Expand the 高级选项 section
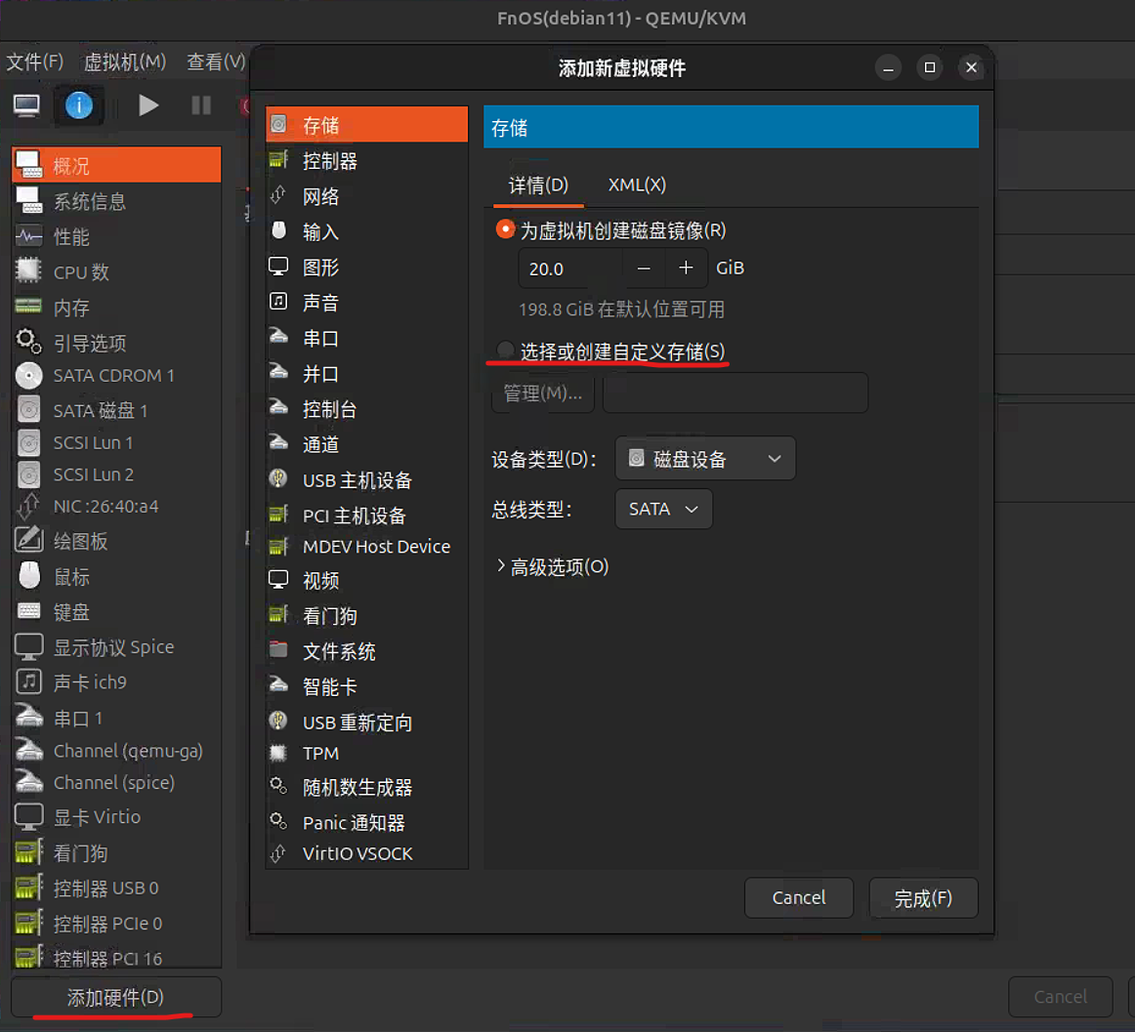The image size is (1135, 1032). pyautogui.click(x=553, y=567)
